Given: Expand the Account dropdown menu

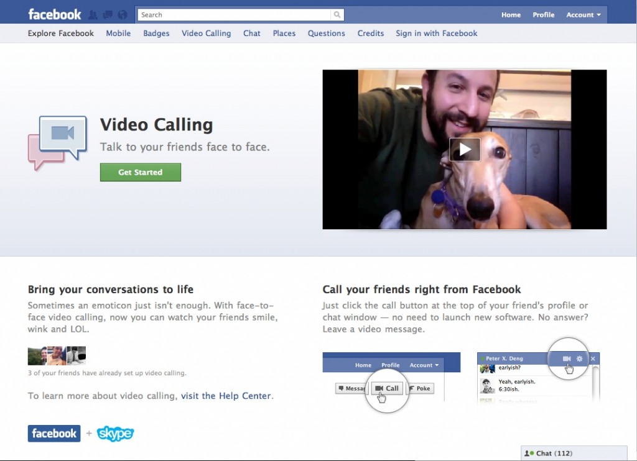Looking at the screenshot, I should pos(584,15).
